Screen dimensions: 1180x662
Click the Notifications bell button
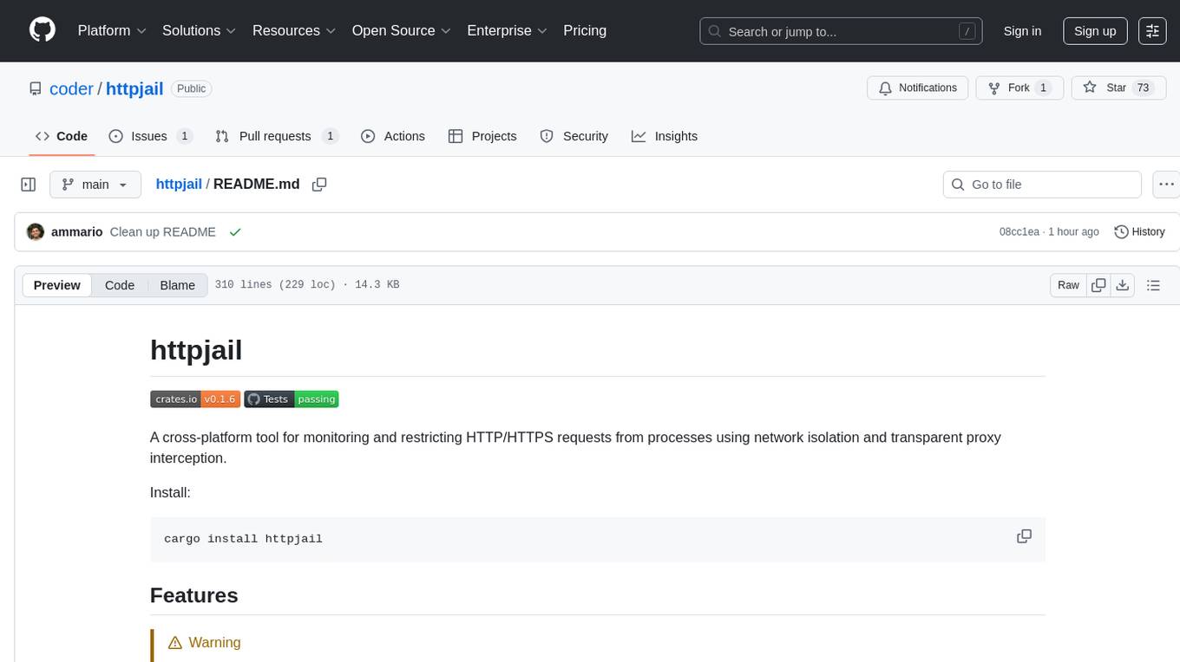(x=918, y=88)
